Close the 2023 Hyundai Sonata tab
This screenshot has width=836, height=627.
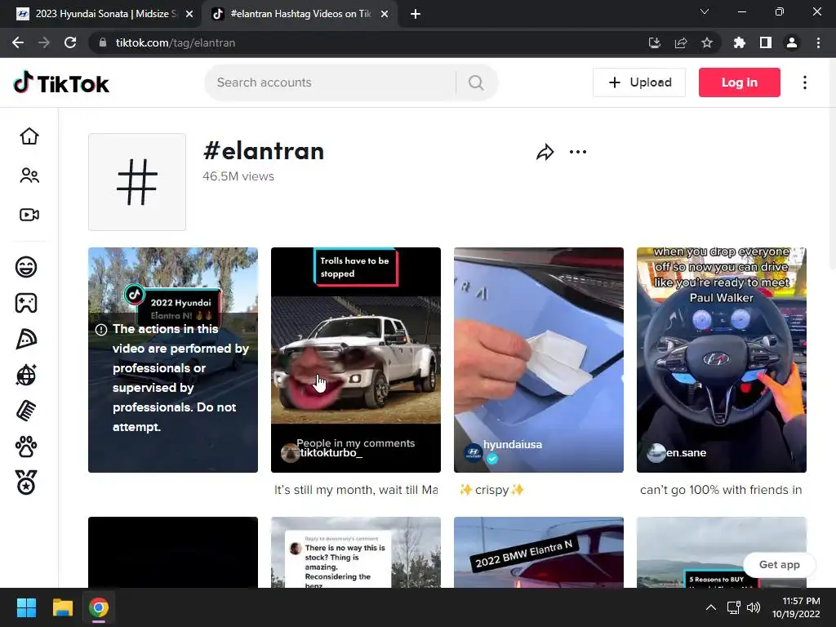pos(189,15)
